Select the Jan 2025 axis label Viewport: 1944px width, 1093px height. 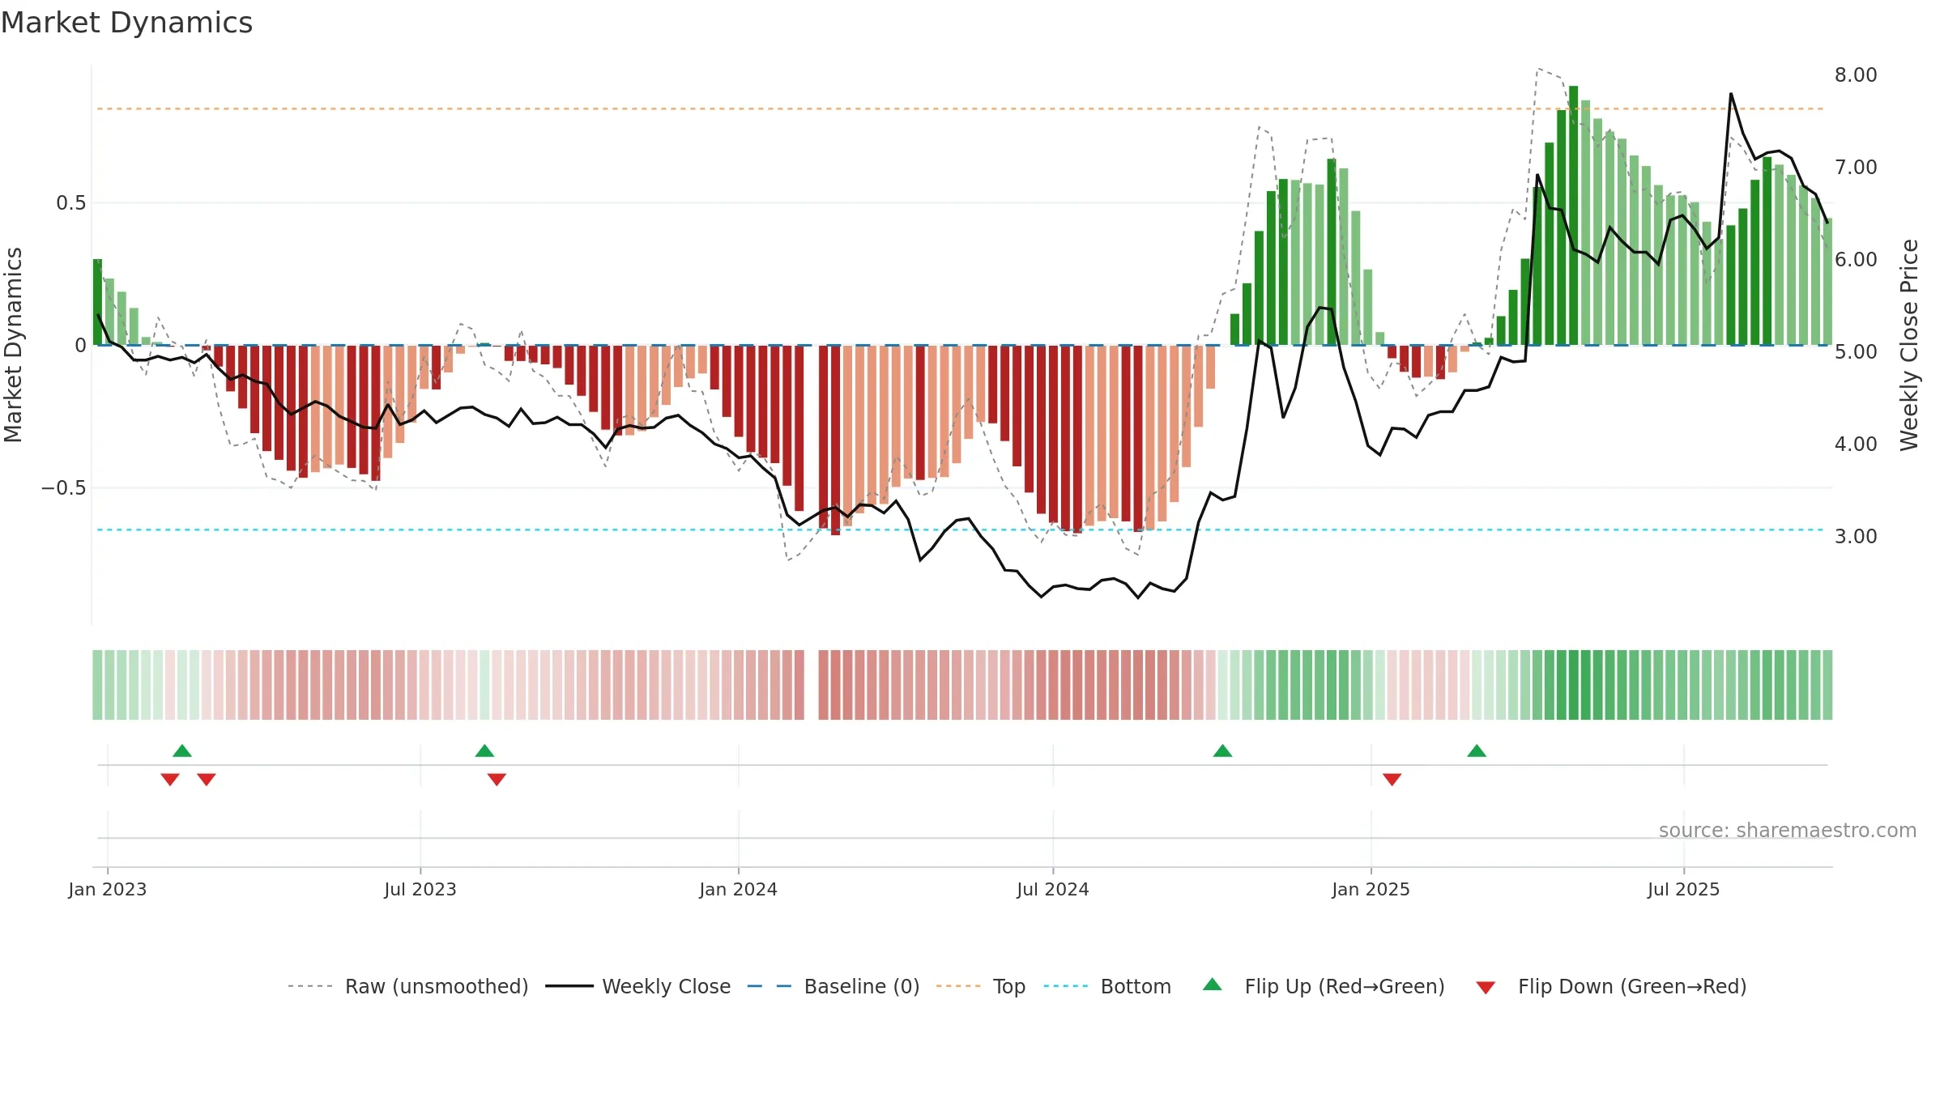[x=1371, y=889]
